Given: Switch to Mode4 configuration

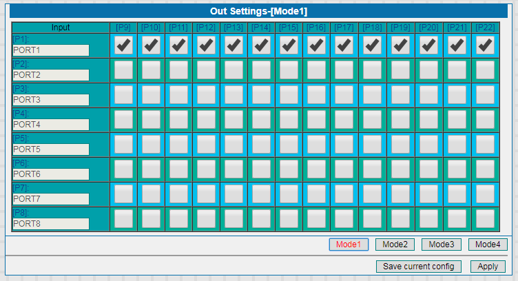Looking at the screenshot, I should click(488, 244).
